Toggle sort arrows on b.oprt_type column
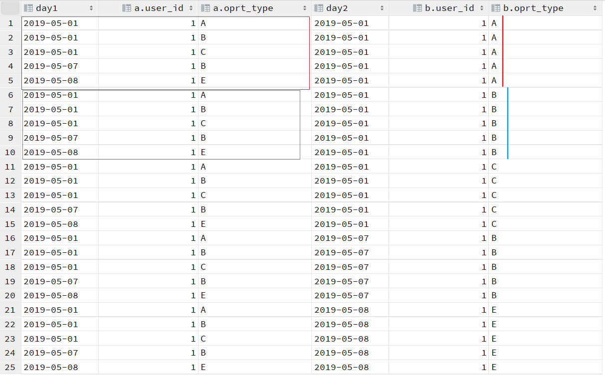The width and height of the screenshot is (605, 383). 595,8
